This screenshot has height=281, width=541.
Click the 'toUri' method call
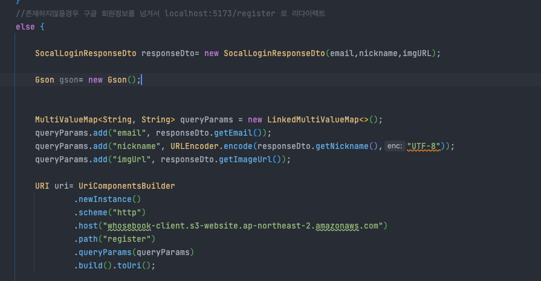pyautogui.click(x=129, y=265)
